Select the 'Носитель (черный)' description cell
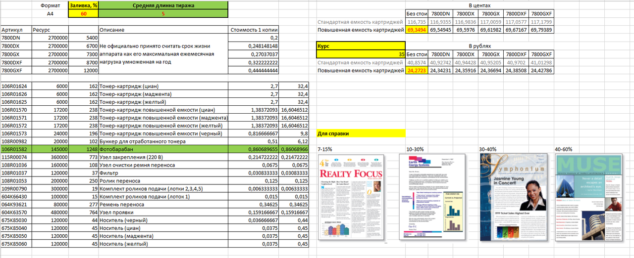The width and height of the screenshot is (634, 258). pyautogui.click(x=163, y=220)
